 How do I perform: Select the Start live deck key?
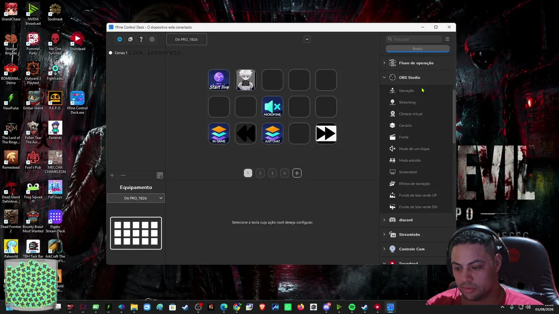click(219, 80)
